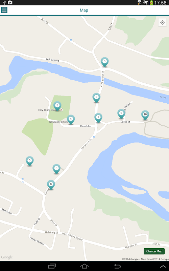Open map pin number 8
169x271 pixels.
[x=51, y=185]
